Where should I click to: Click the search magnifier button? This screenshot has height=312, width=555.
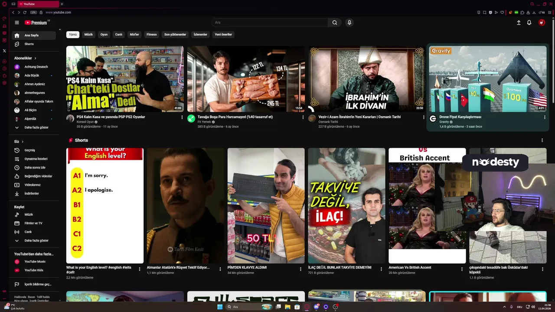click(335, 23)
